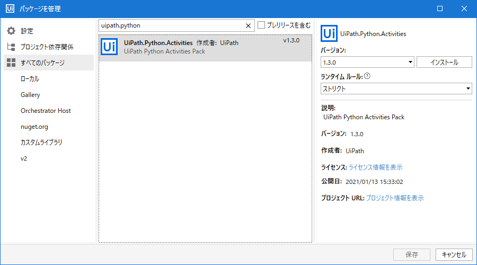
Task: Select the v2 package source
Action: click(x=24, y=158)
